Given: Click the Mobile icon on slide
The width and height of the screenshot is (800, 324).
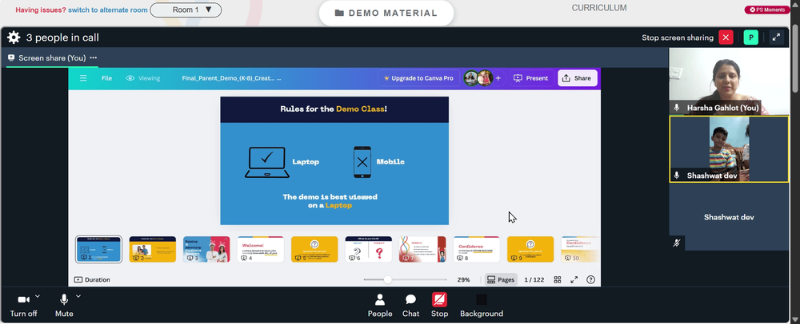Looking at the screenshot, I should click(x=362, y=162).
